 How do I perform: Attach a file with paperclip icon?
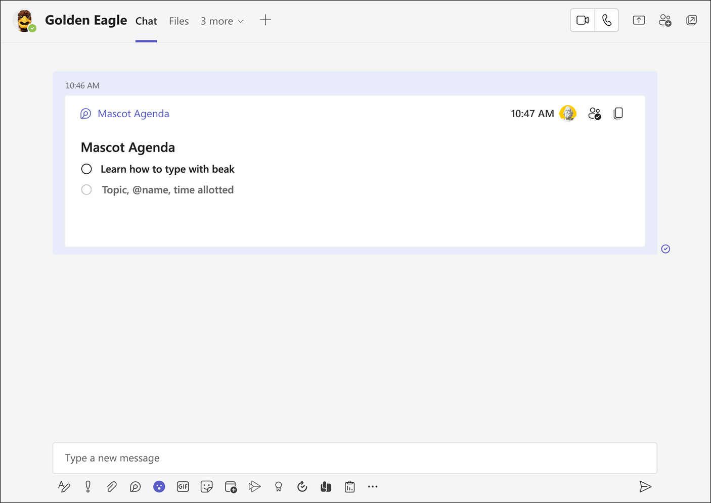112,487
